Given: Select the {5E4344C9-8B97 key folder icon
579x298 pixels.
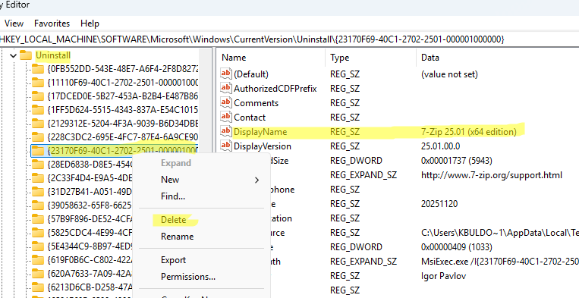Looking at the screenshot, I should (38, 246).
